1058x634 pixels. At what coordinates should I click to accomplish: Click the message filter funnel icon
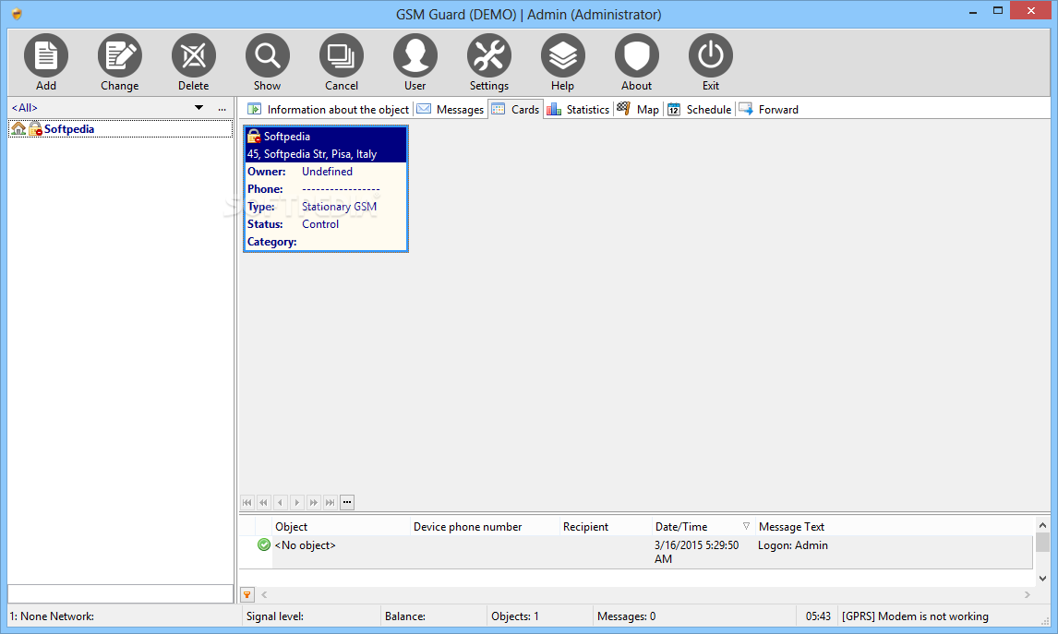coord(247,595)
